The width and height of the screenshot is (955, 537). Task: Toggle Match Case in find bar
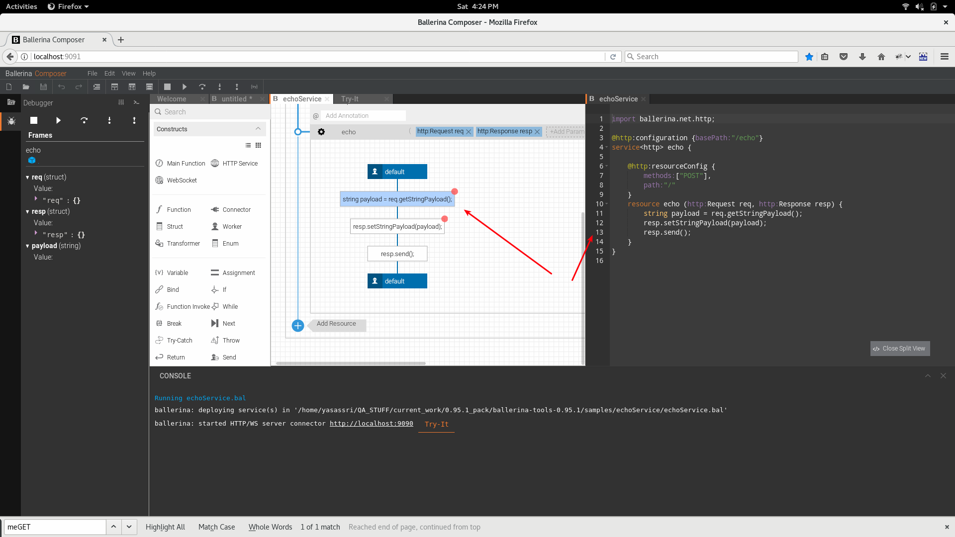pyautogui.click(x=216, y=527)
